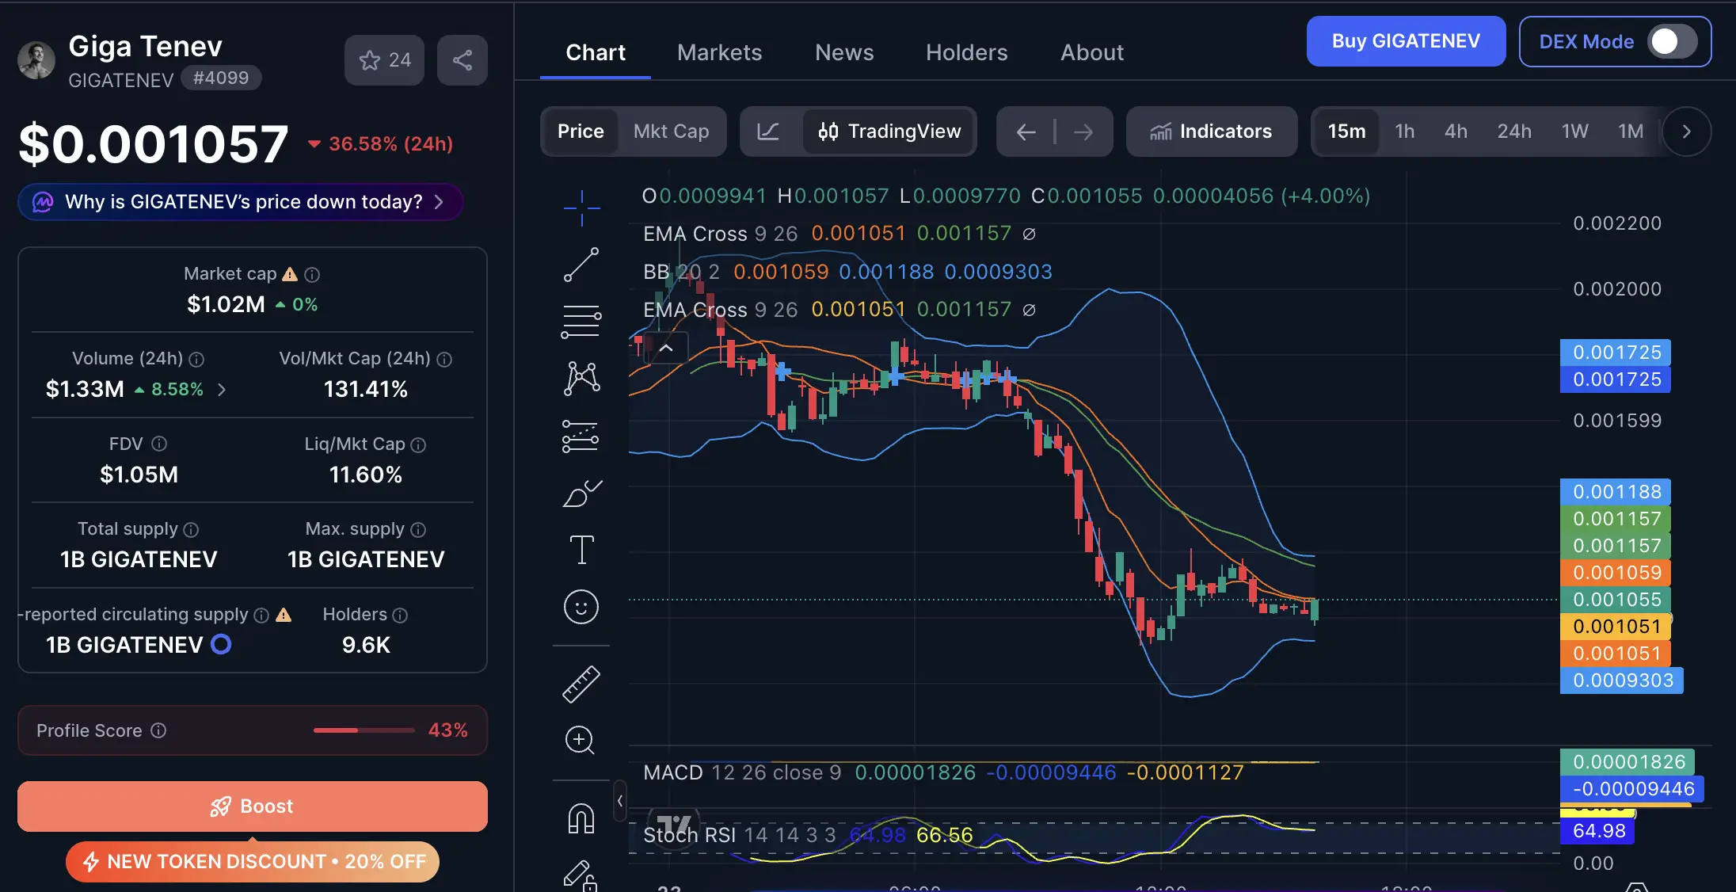Add Giga Tenev to watchlist star
Viewport: 1736px width, 892px height.
[x=385, y=60]
